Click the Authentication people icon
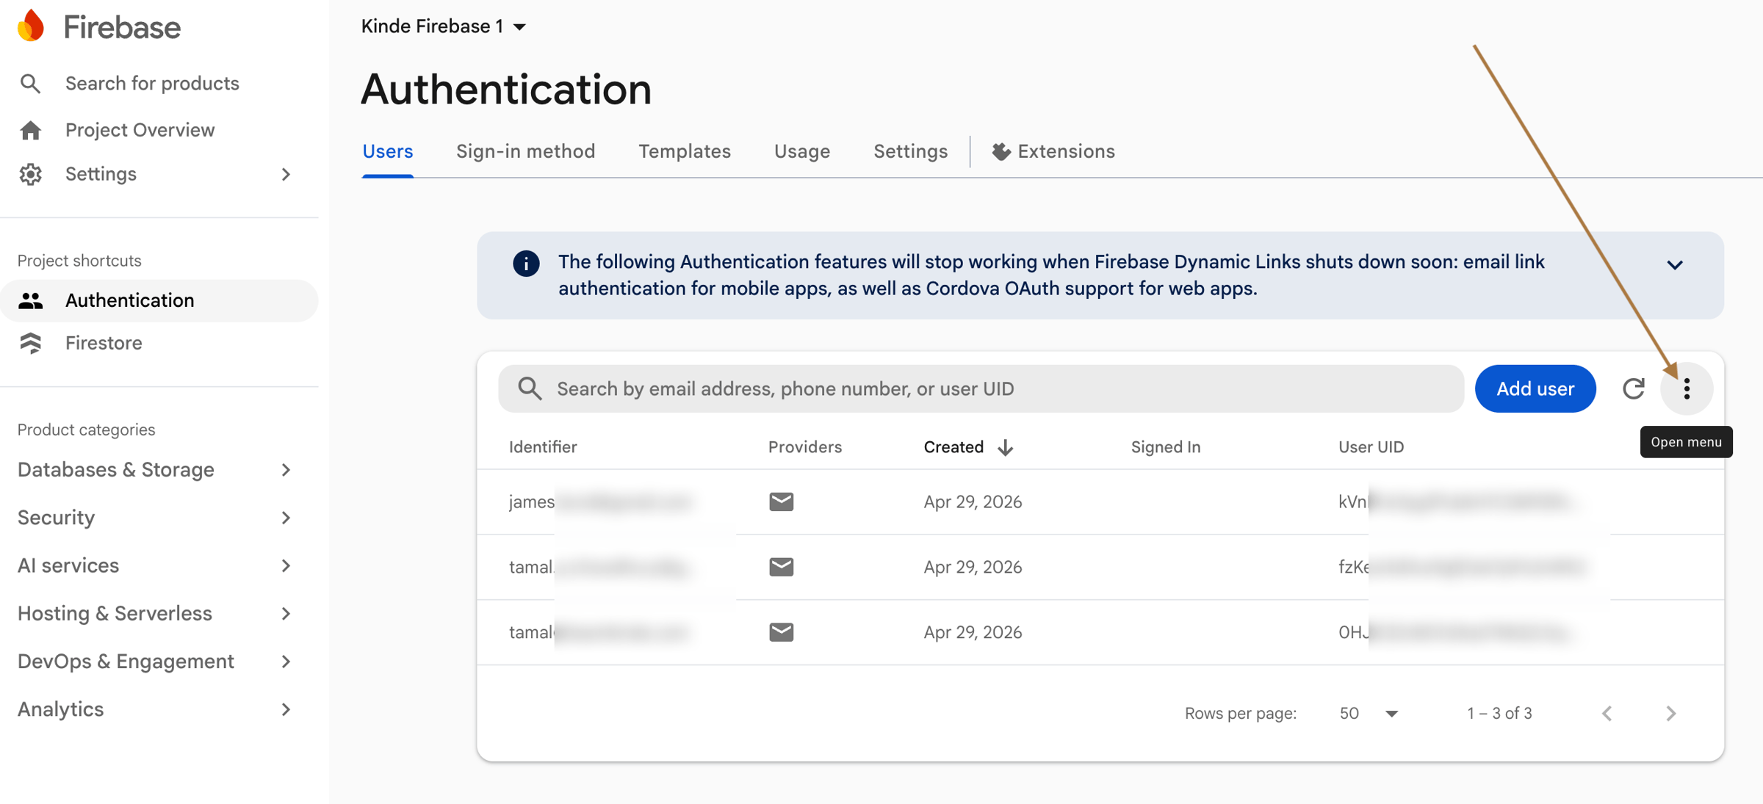The width and height of the screenshot is (1763, 804). 30,301
